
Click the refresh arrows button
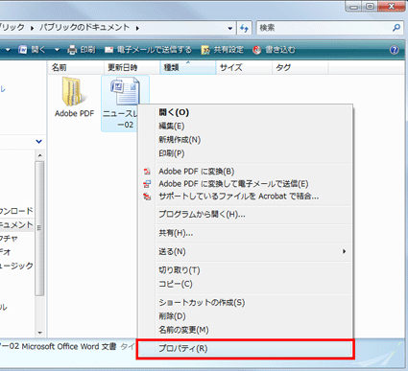pyautogui.click(x=244, y=28)
